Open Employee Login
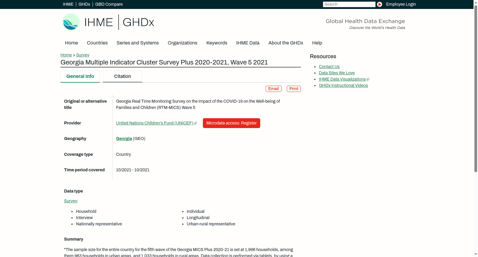The width and height of the screenshot is (478, 257). (401, 4)
